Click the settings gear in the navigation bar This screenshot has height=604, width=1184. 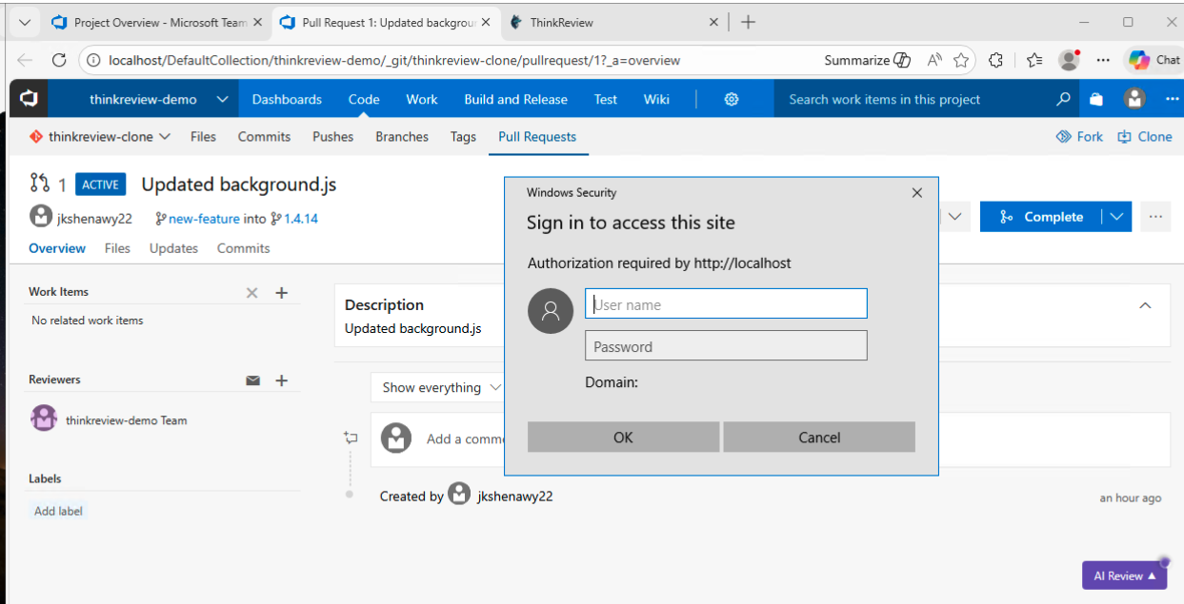(731, 99)
